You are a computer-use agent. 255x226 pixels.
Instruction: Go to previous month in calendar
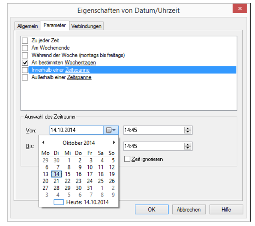point(43,142)
